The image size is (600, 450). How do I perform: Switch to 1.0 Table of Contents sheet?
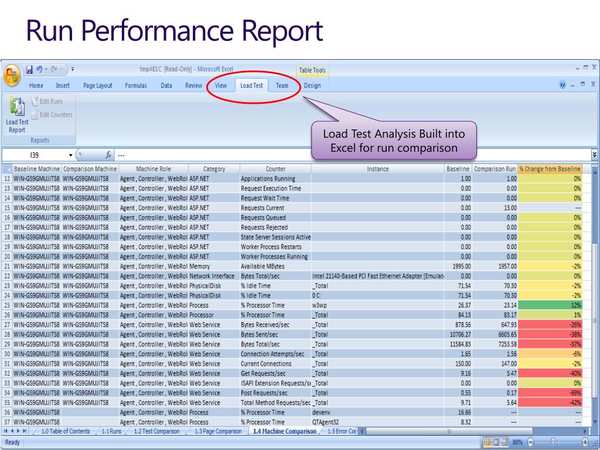pos(66,431)
